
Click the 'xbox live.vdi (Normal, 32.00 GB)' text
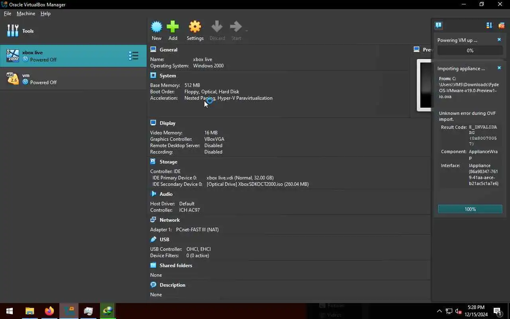240,178
